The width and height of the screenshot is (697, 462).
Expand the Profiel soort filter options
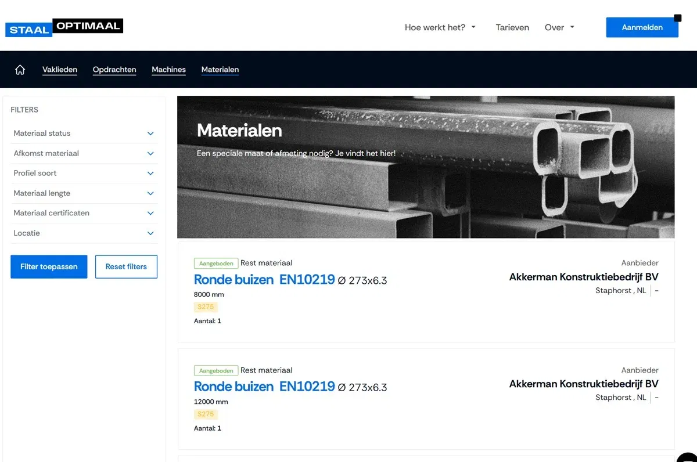tap(84, 173)
